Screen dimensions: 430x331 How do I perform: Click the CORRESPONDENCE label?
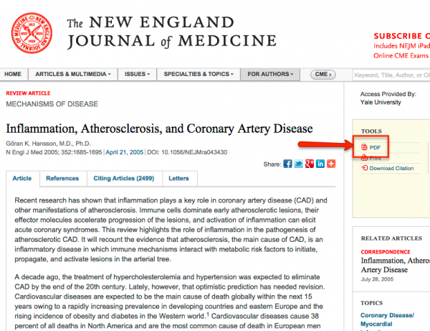[x=386, y=252]
